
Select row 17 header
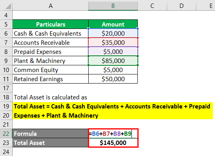pos(6,88)
